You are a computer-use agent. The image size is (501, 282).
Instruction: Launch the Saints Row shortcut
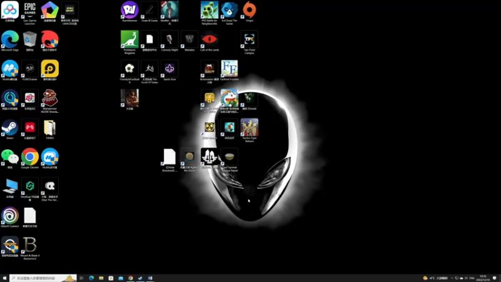pos(169,69)
